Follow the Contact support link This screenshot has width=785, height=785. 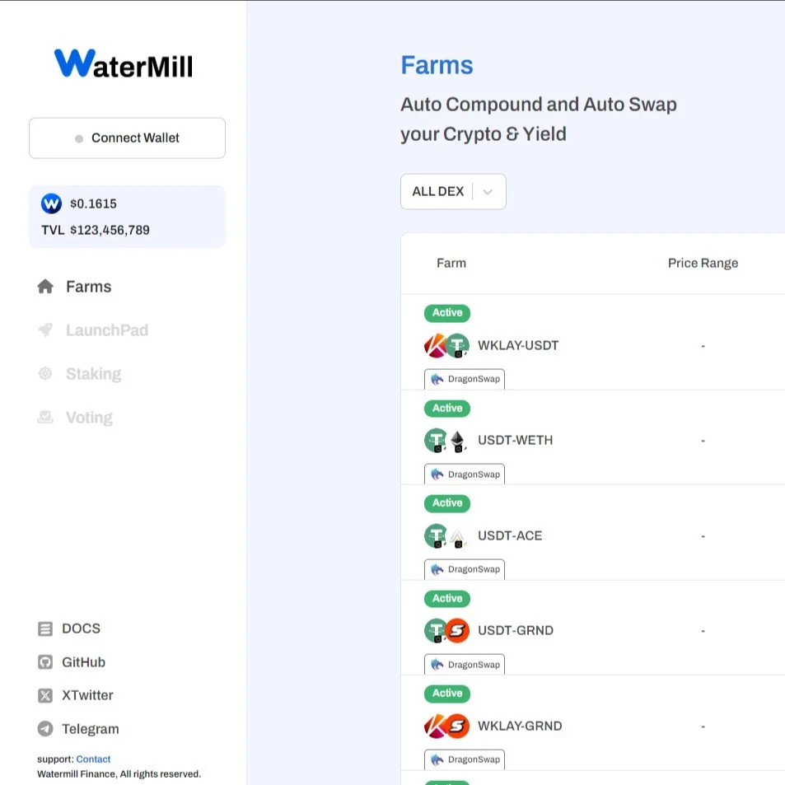pos(93,759)
